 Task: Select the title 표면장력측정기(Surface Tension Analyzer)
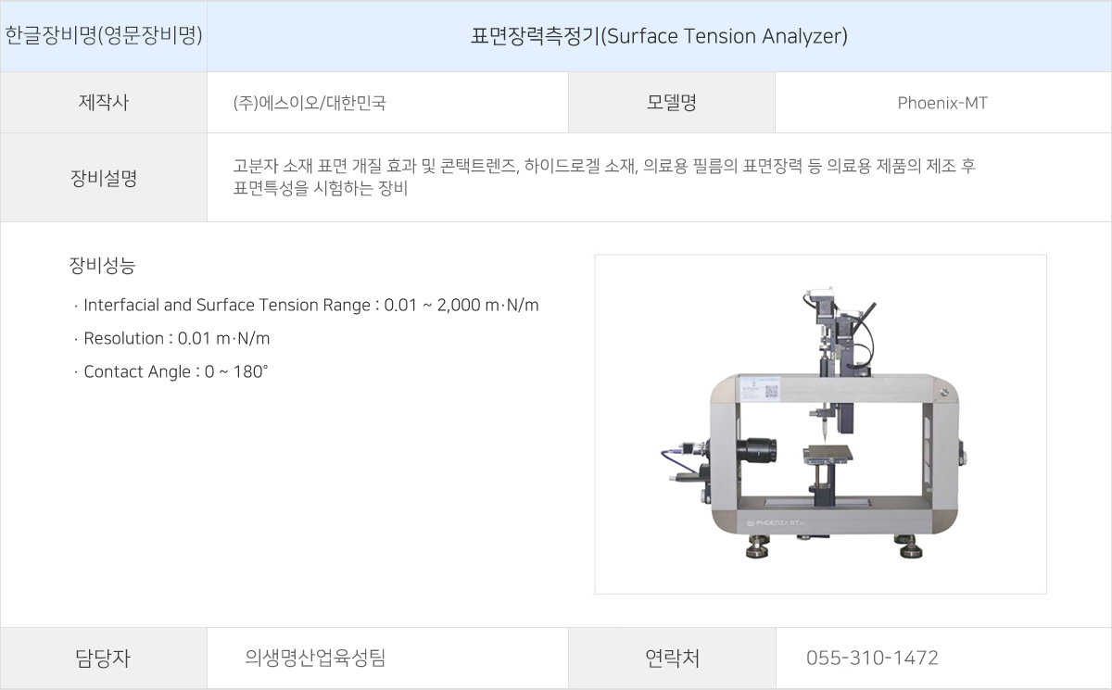pyautogui.click(x=659, y=37)
